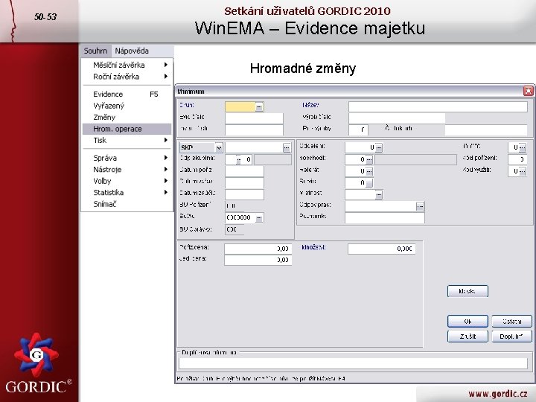
Task: Click the Datum poříz. input field
Action: pyautogui.click(x=244, y=171)
